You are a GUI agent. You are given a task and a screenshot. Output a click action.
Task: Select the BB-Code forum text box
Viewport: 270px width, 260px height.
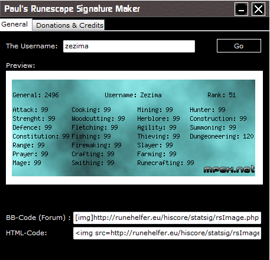(167, 218)
